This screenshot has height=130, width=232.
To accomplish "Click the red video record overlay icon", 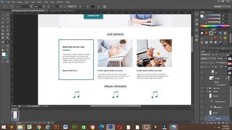I will click(229, 64).
